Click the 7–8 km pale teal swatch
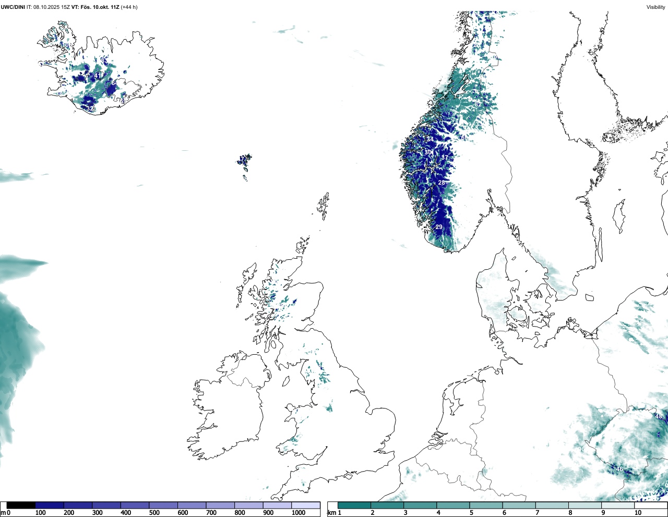The width and height of the screenshot is (668, 517). 552,506
